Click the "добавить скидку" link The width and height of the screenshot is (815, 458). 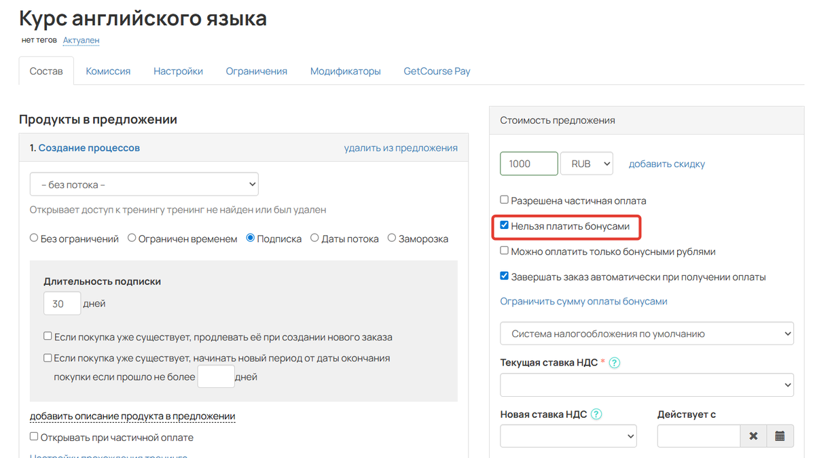[666, 163]
